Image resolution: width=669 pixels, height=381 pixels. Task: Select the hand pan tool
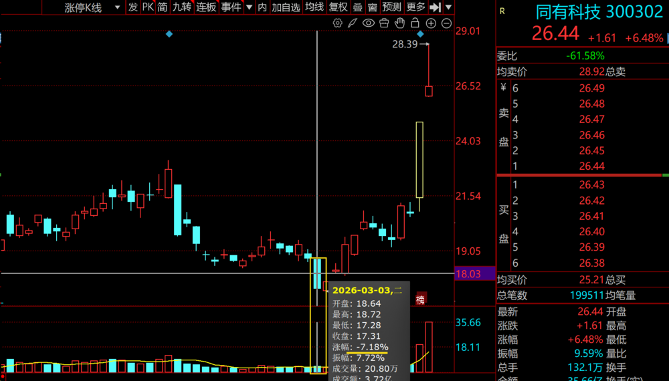[399, 23]
